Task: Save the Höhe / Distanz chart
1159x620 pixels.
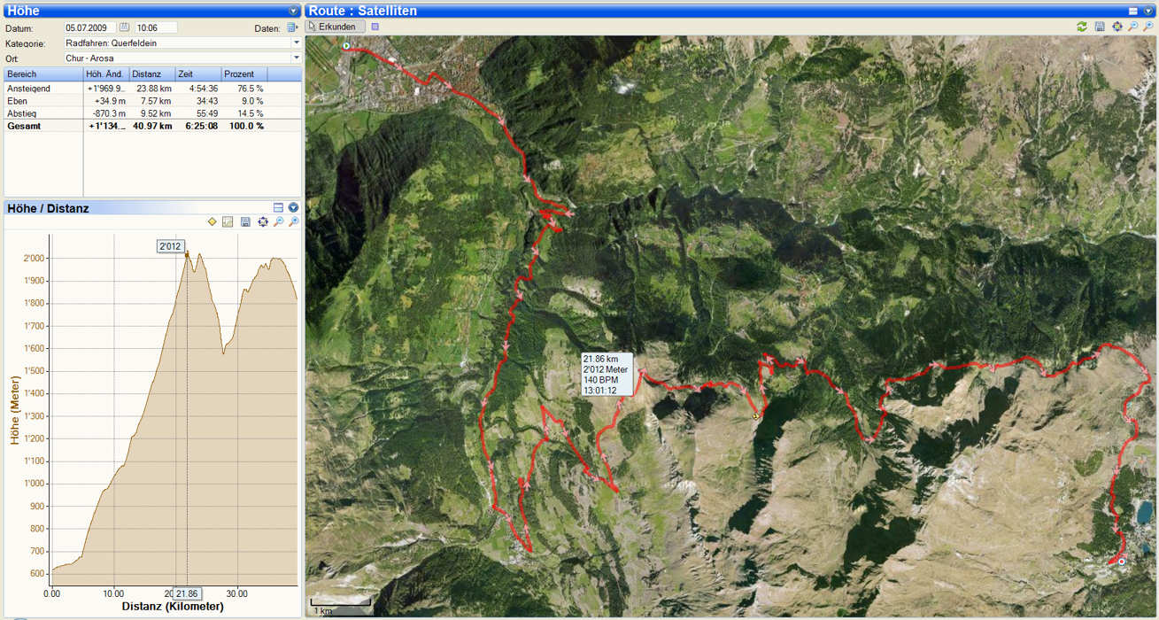Action: [245, 221]
